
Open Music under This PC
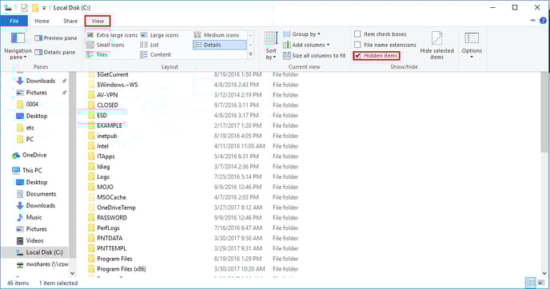pyautogui.click(x=34, y=217)
